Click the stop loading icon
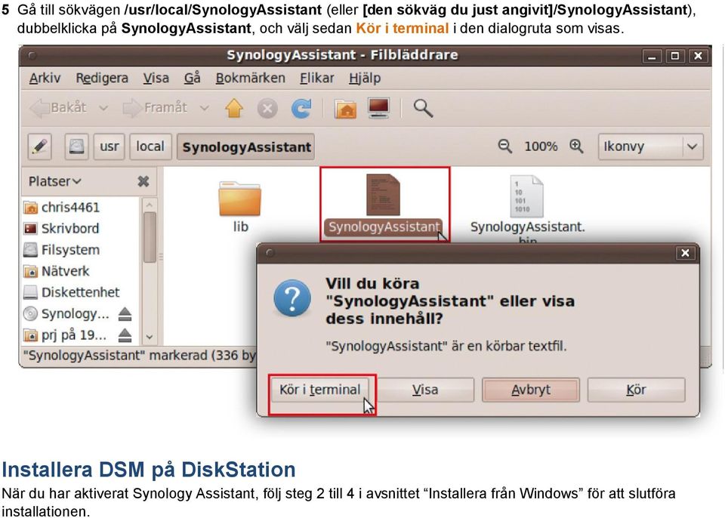The image size is (725, 518). [267, 109]
